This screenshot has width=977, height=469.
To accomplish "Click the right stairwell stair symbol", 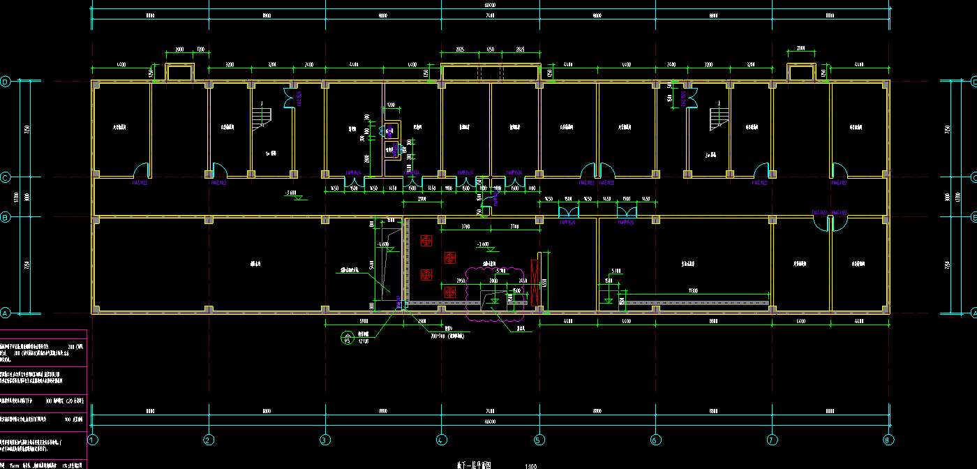I will point(718,119).
